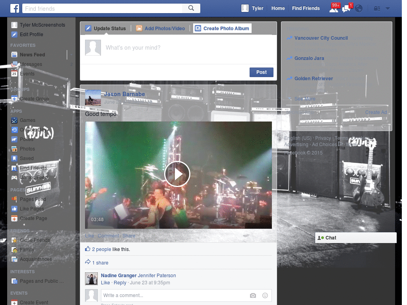This screenshot has height=305, width=407.
Task: Click the Create Ad link
Action: coord(376,112)
